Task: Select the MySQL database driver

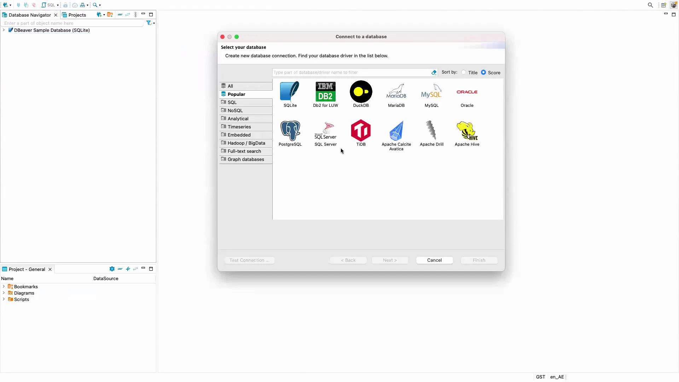Action: 431,94
